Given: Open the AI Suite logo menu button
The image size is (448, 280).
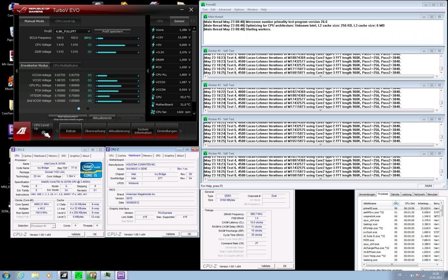Looking at the screenshot, I should tap(22, 131).
